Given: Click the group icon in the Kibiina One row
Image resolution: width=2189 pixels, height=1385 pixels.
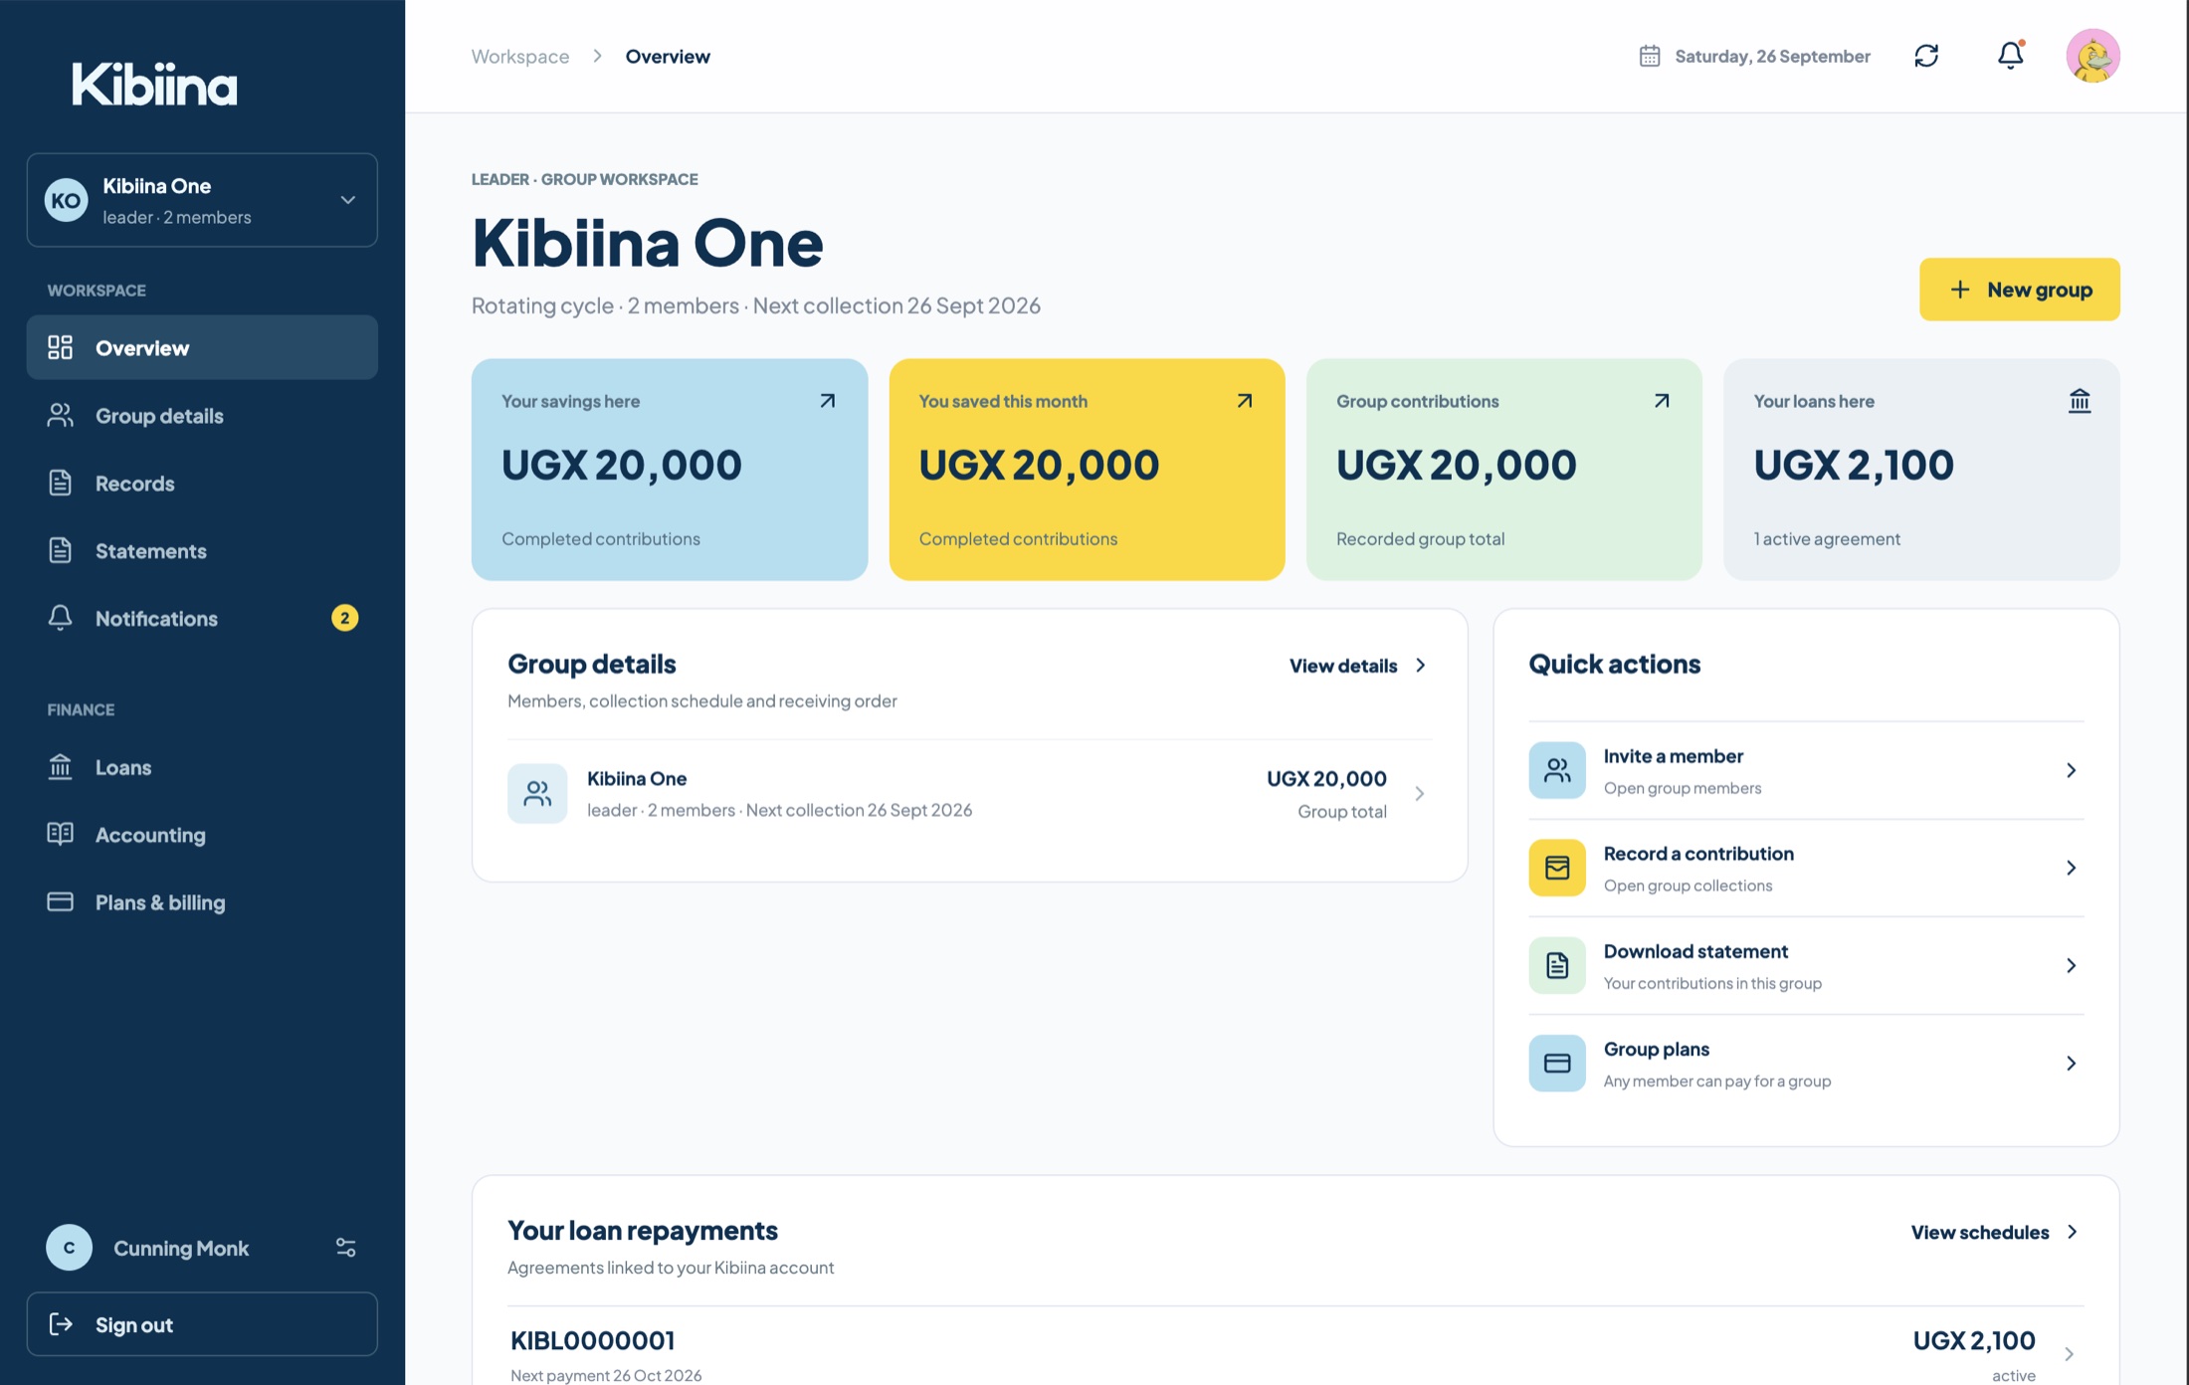Looking at the screenshot, I should point(537,793).
